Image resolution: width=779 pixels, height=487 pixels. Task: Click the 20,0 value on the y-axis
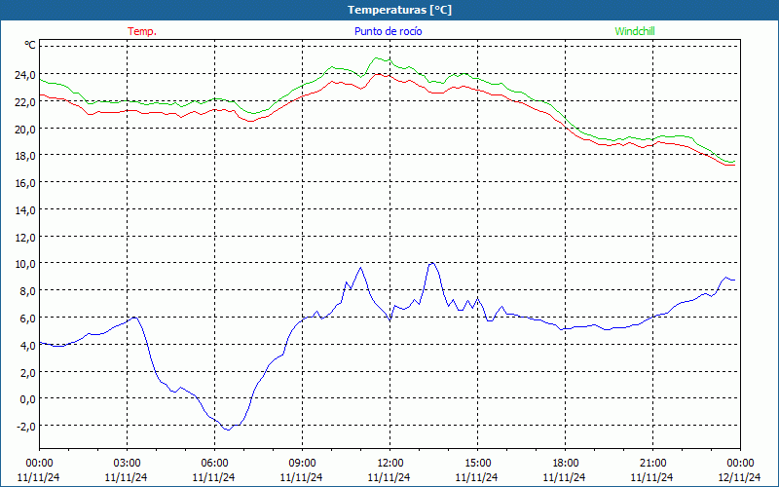point(25,130)
